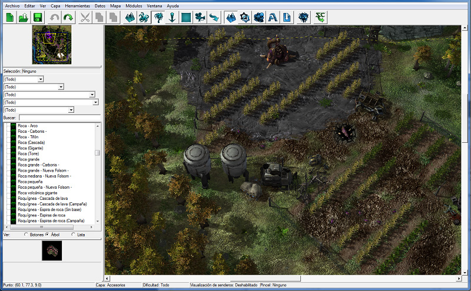Open the Datos menu
The image size is (471, 291).
point(100,6)
